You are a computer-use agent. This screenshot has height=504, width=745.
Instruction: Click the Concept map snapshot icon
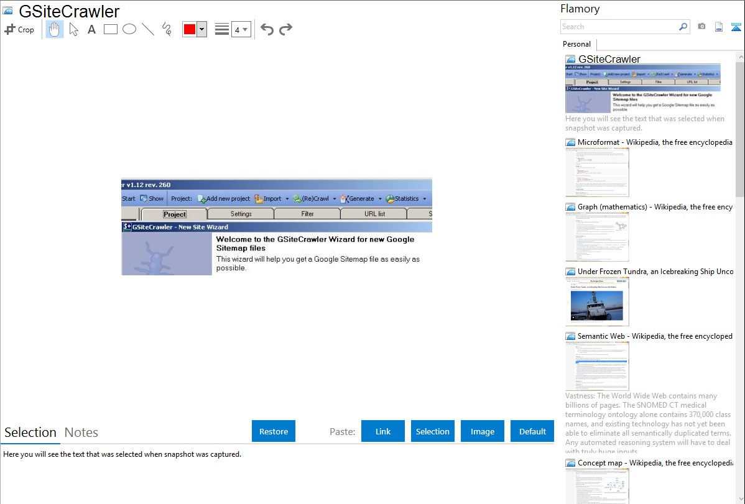coord(570,462)
